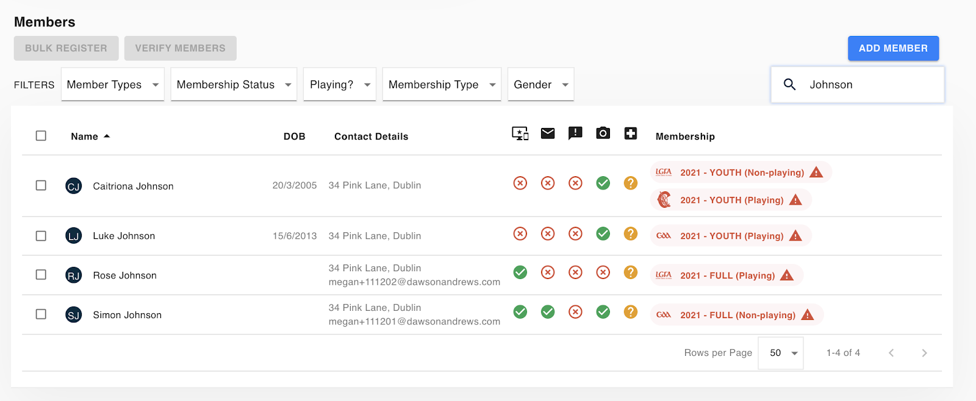Select Simon Johnson's row checkbox
This screenshot has width=976, height=401.
point(41,314)
